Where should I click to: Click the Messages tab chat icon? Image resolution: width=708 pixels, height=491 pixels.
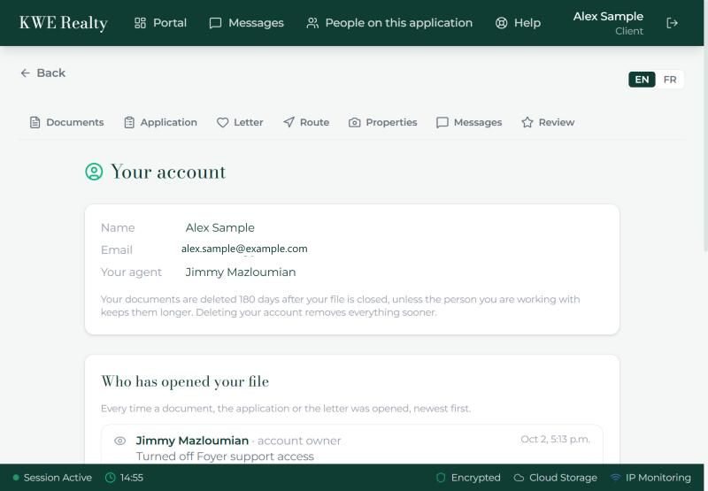click(x=442, y=122)
